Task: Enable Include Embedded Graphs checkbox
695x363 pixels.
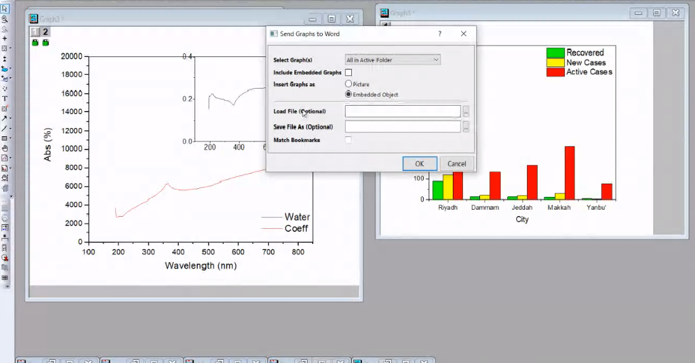Action: pos(348,72)
